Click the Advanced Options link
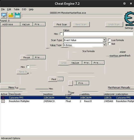Screen dimensions: 134x140 coord(11,138)
